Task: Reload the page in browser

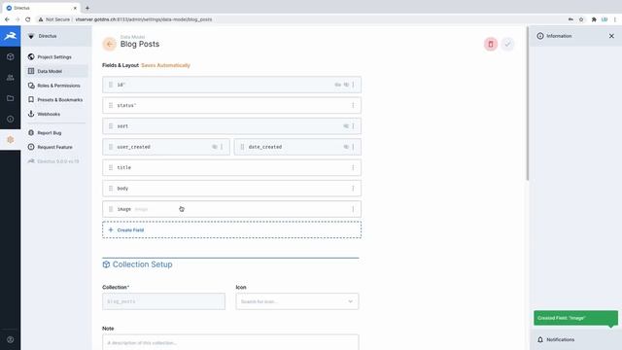Action: coord(28,19)
